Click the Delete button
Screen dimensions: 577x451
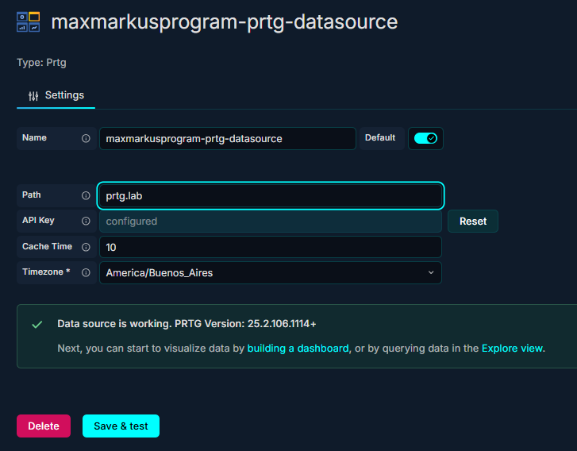pos(44,426)
